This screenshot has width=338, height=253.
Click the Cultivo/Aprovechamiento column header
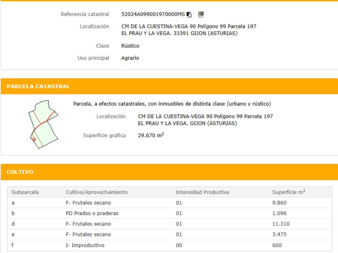96,192
